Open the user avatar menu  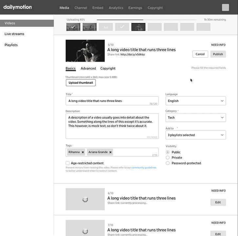pyautogui.click(x=226, y=8)
